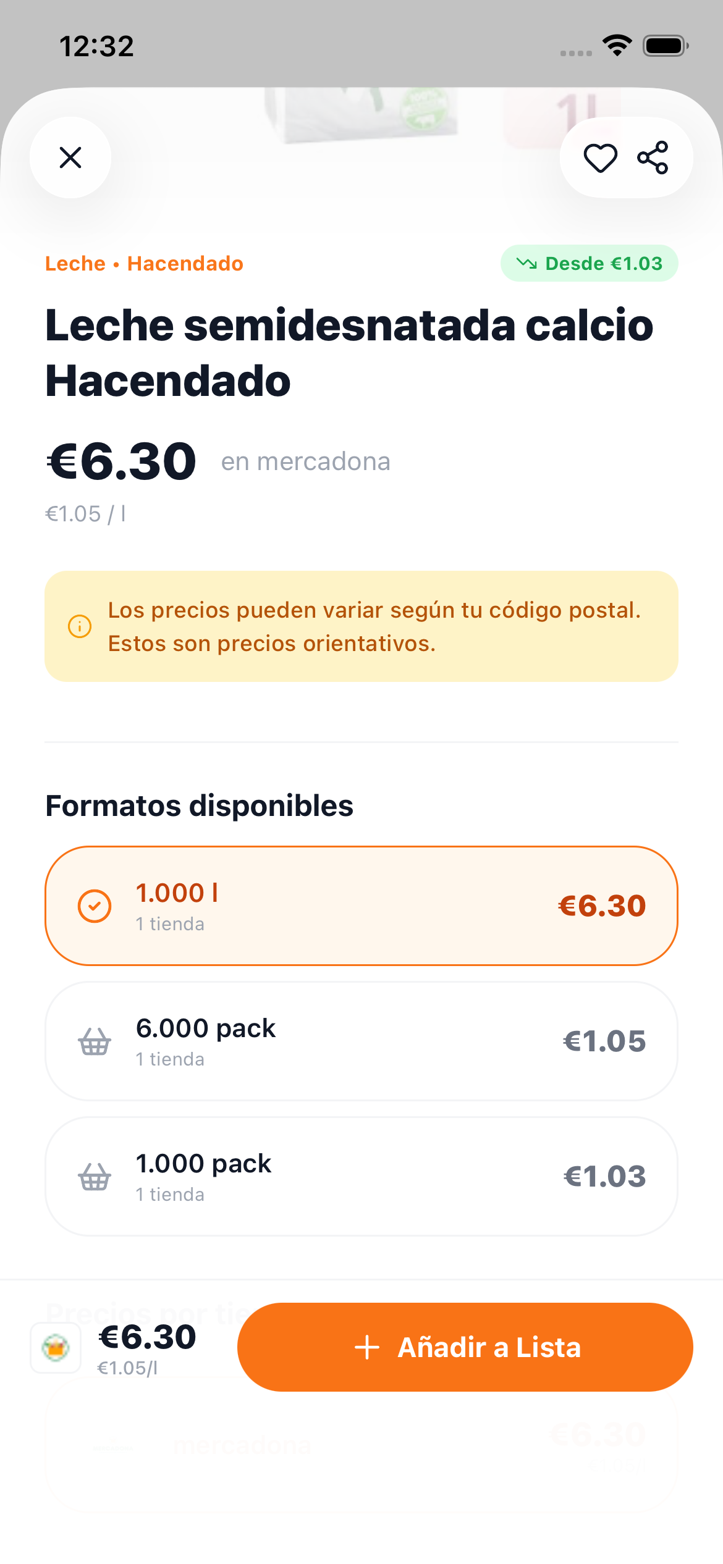This screenshot has height=1564, width=723.
Task: Tap the info icon in price notice
Action: (x=80, y=626)
